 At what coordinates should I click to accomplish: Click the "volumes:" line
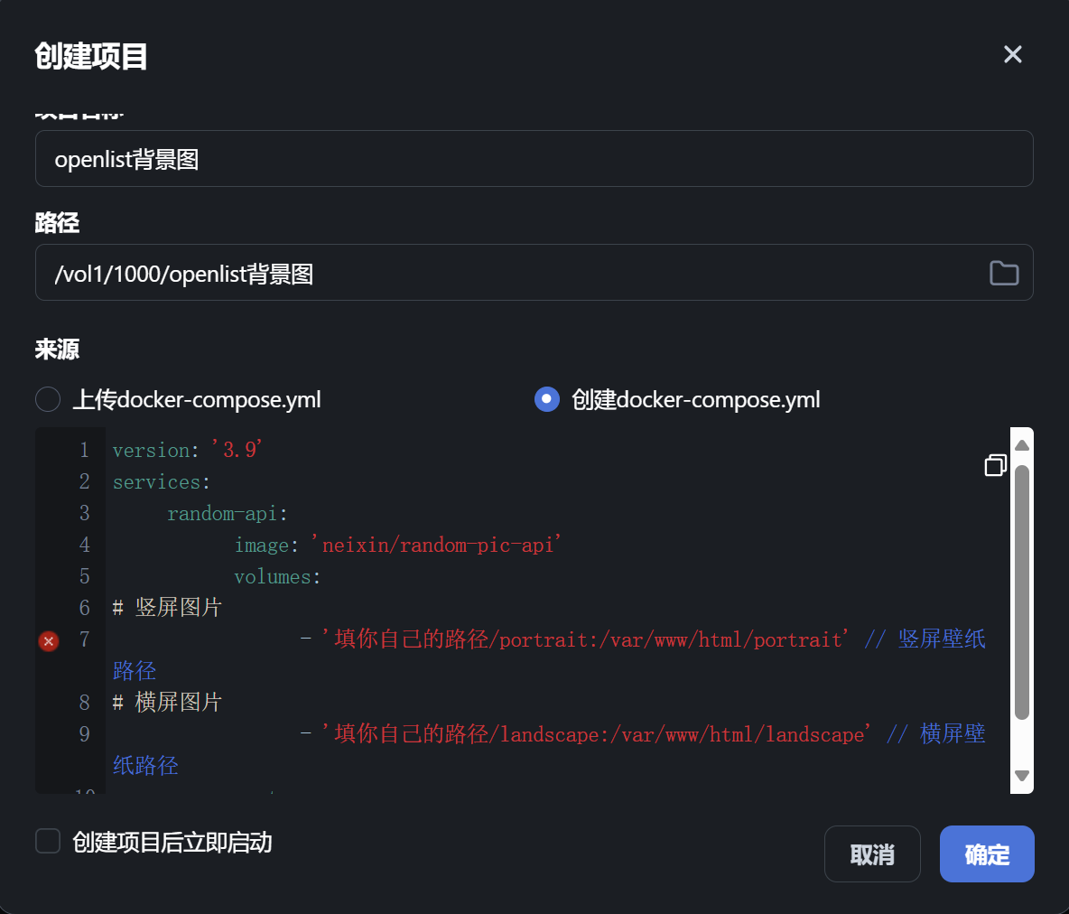[277, 576]
